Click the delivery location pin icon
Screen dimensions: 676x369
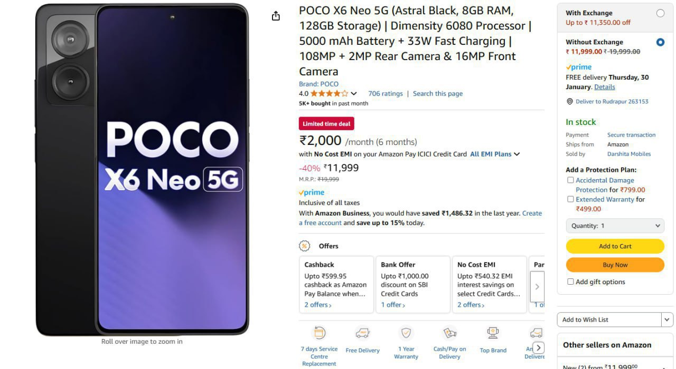[569, 101]
